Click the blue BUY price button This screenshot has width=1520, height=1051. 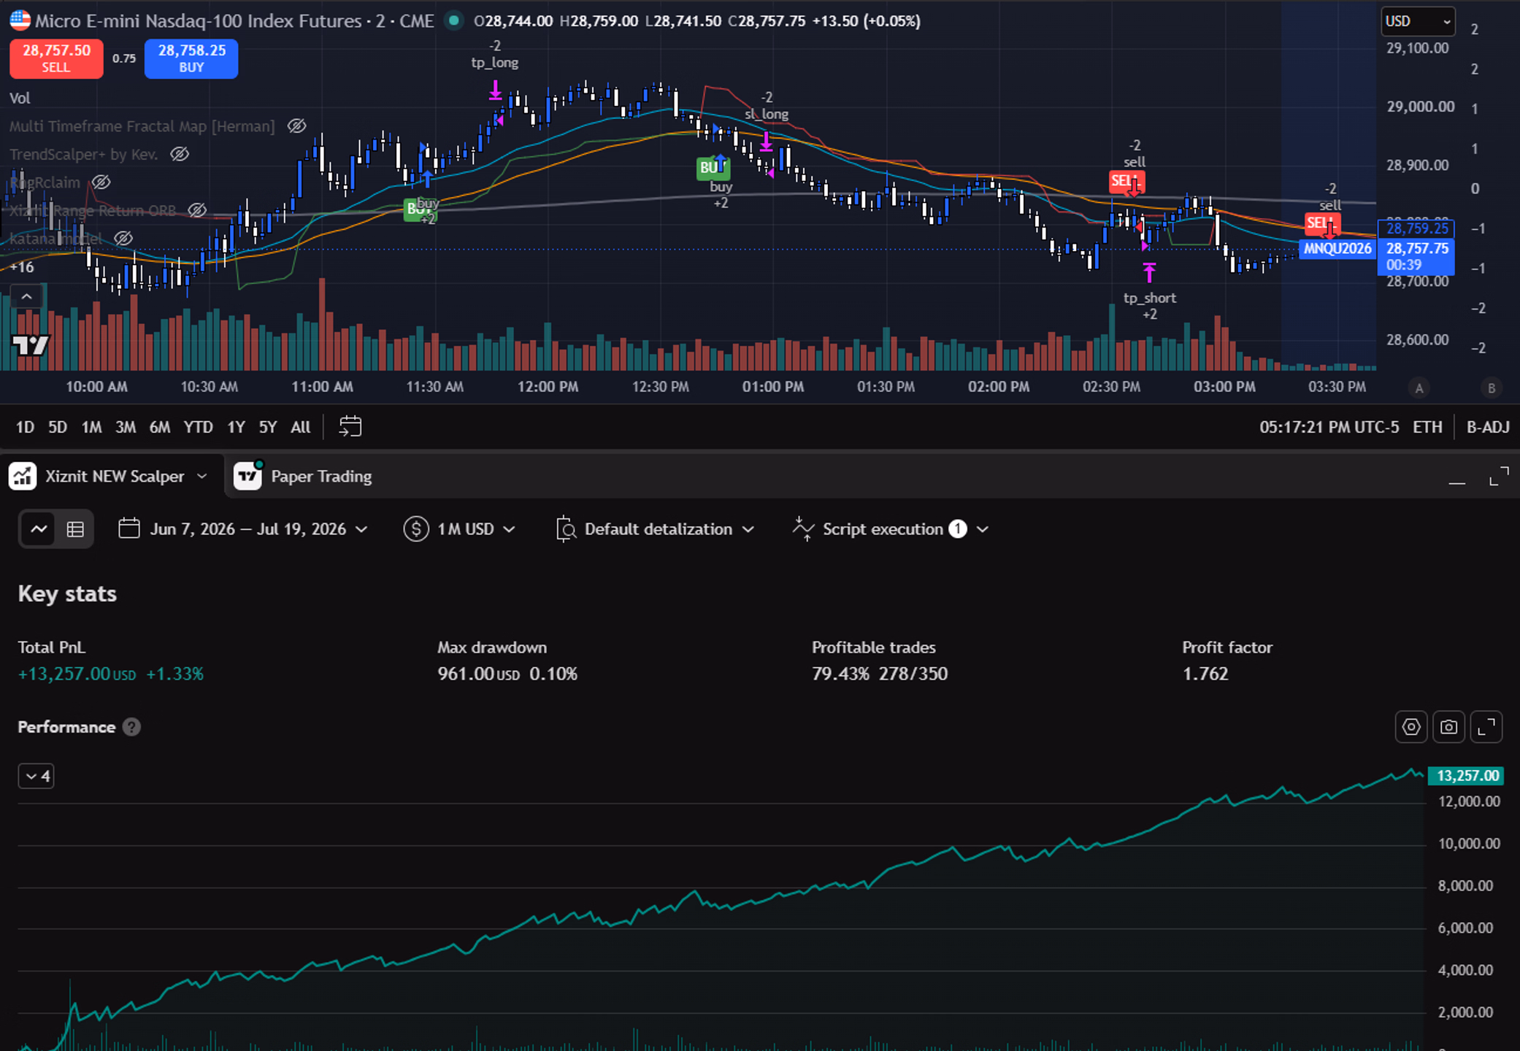click(x=191, y=58)
